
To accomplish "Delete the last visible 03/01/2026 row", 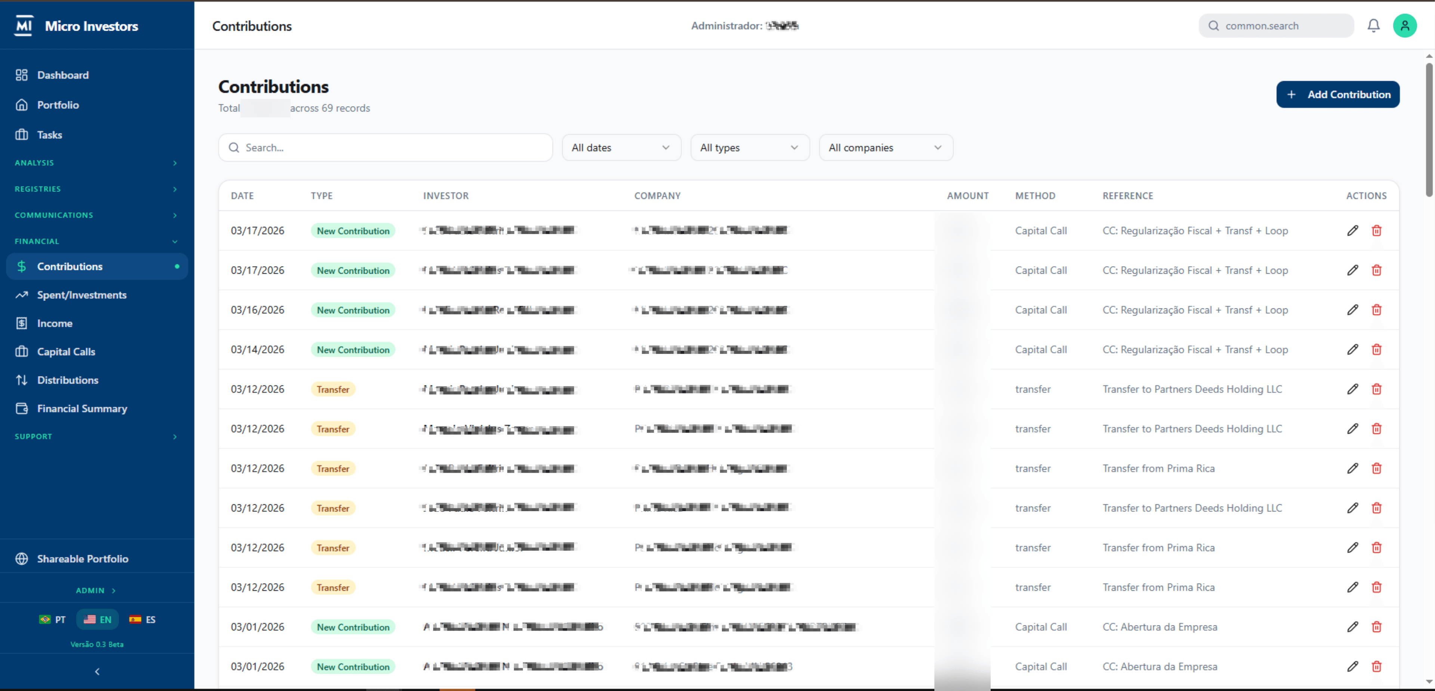I will (x=1376, y=666).
